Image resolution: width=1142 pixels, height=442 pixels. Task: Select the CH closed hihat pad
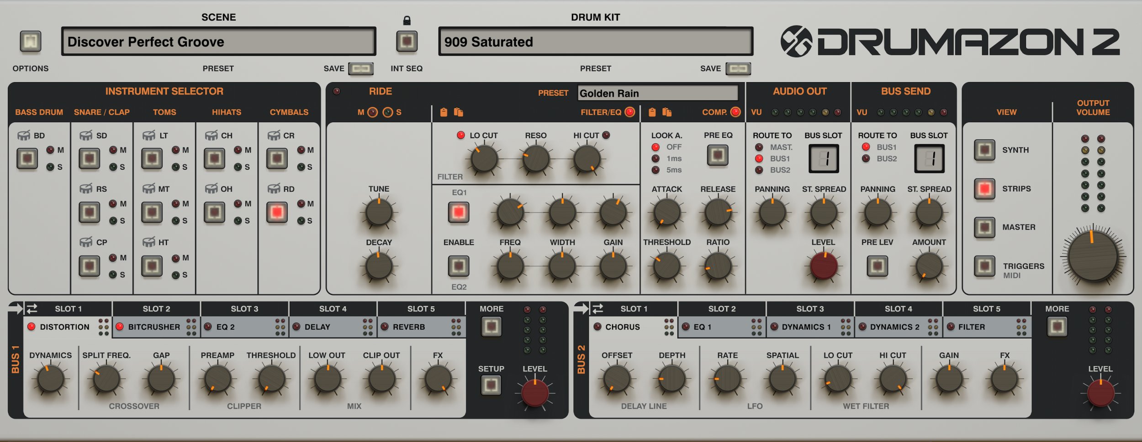tap(214, 159)
